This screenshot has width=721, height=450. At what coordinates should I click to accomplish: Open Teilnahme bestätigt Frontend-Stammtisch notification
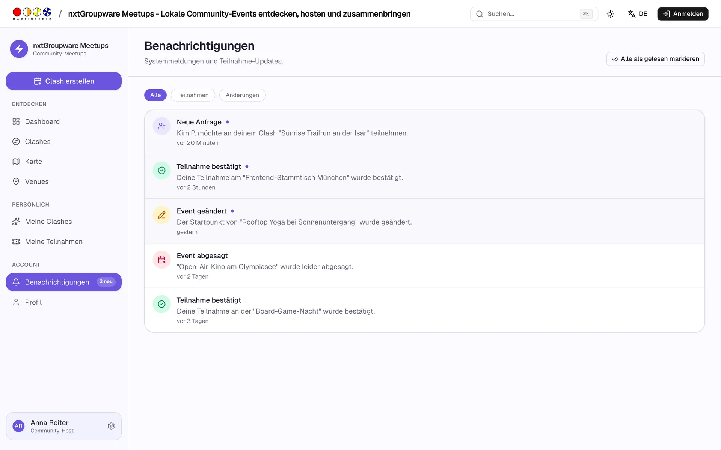tap(424, 177)
